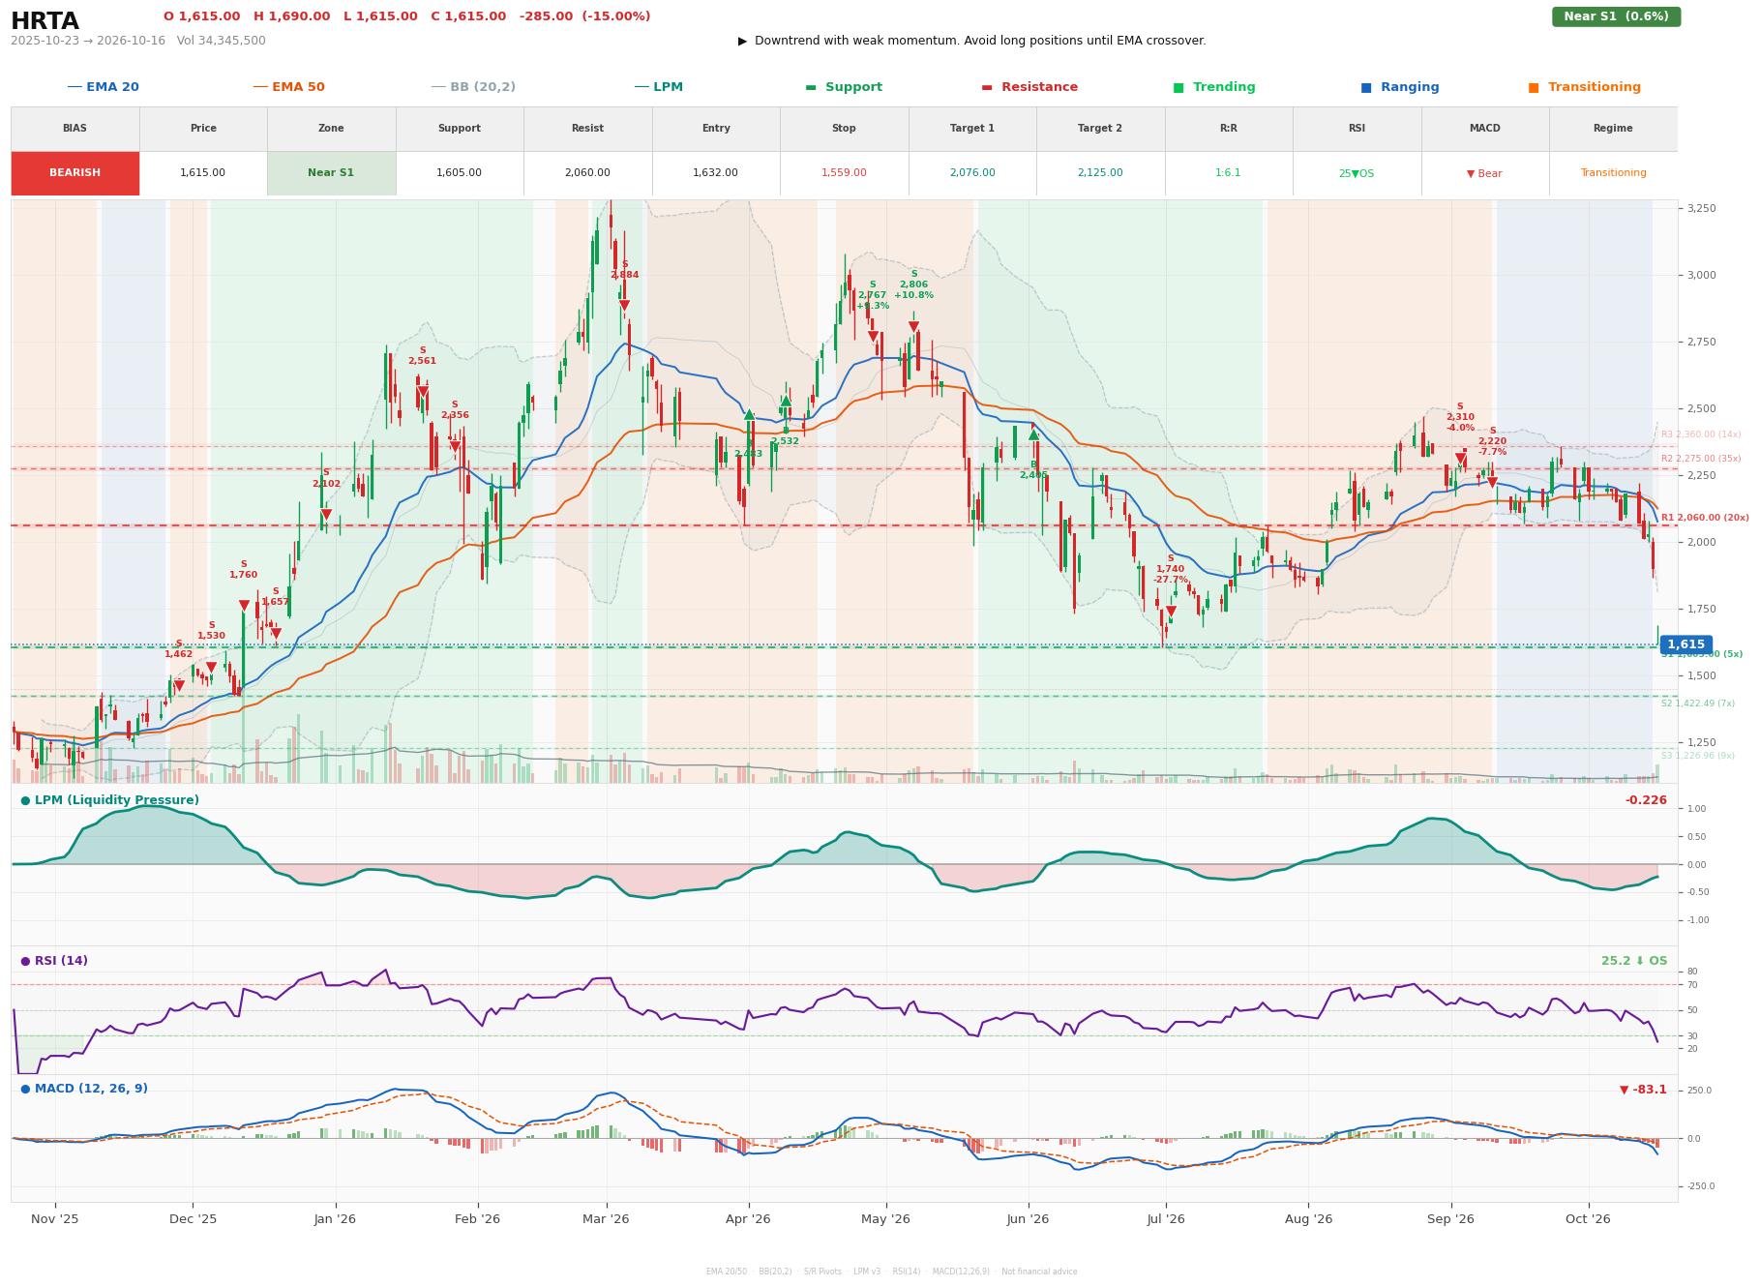
Task: Click the R3 2,360.00 (14x) resistance label
Action: coord(1700,434)
